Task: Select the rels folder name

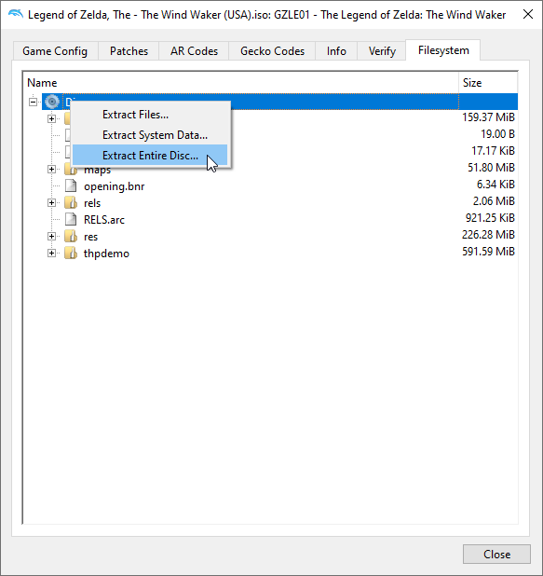Action: pyautogui.click(x=92, y=203)
